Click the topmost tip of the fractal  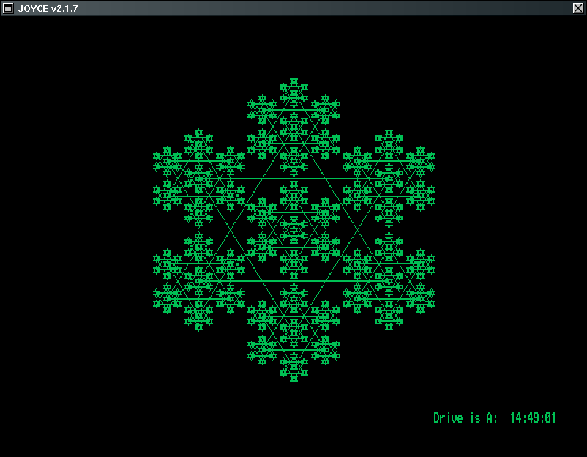point(293,81)
